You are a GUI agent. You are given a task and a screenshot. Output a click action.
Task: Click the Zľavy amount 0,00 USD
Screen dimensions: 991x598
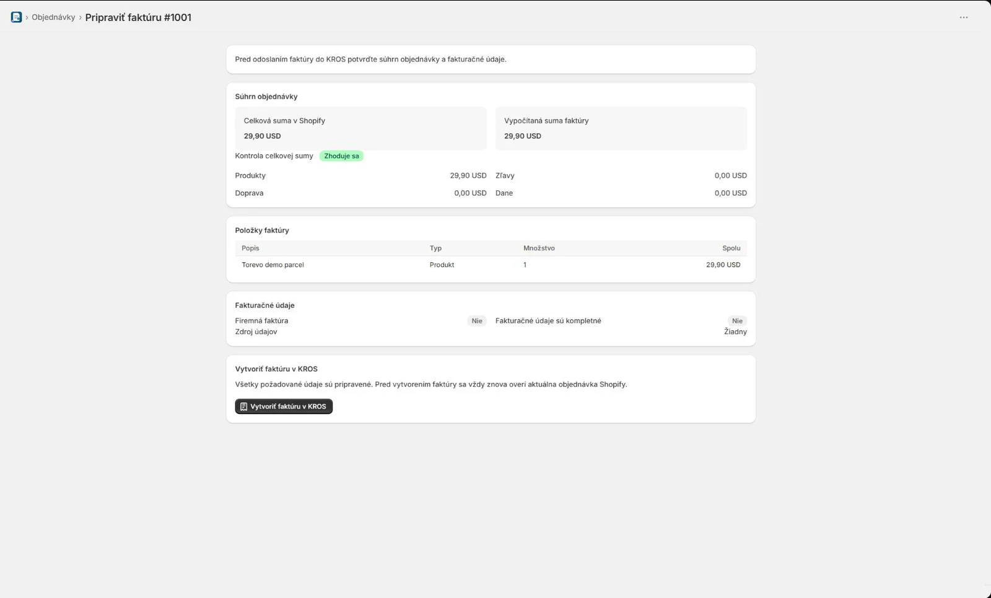[x=730, y=175]
